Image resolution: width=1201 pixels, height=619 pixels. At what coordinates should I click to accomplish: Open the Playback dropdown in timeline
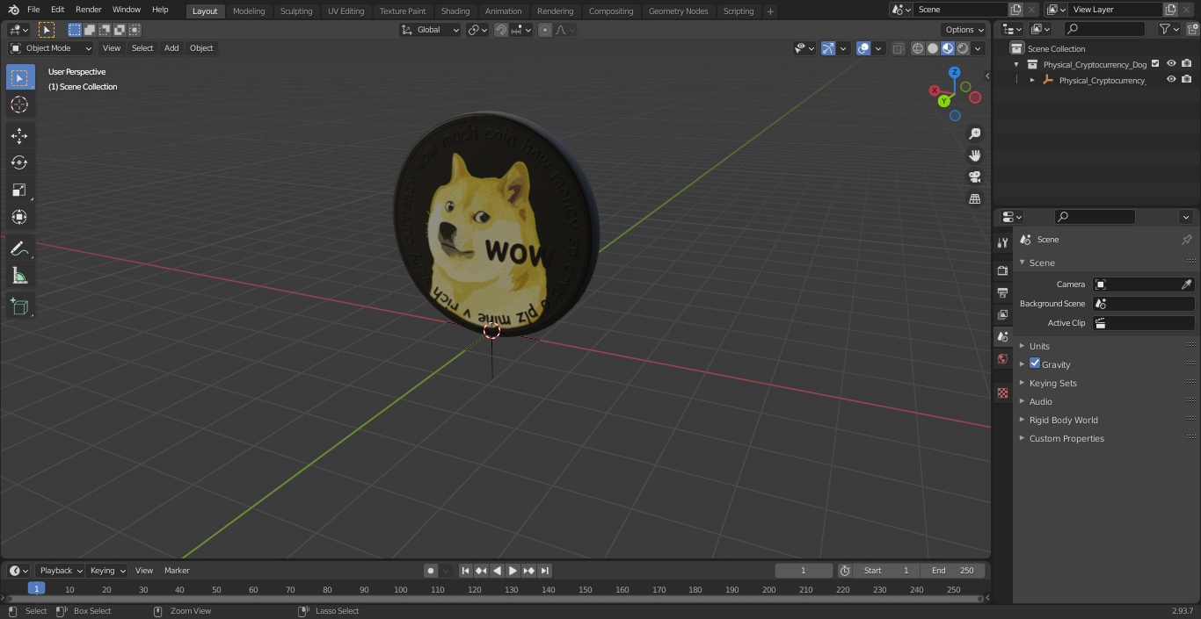[x=61, y=571]
